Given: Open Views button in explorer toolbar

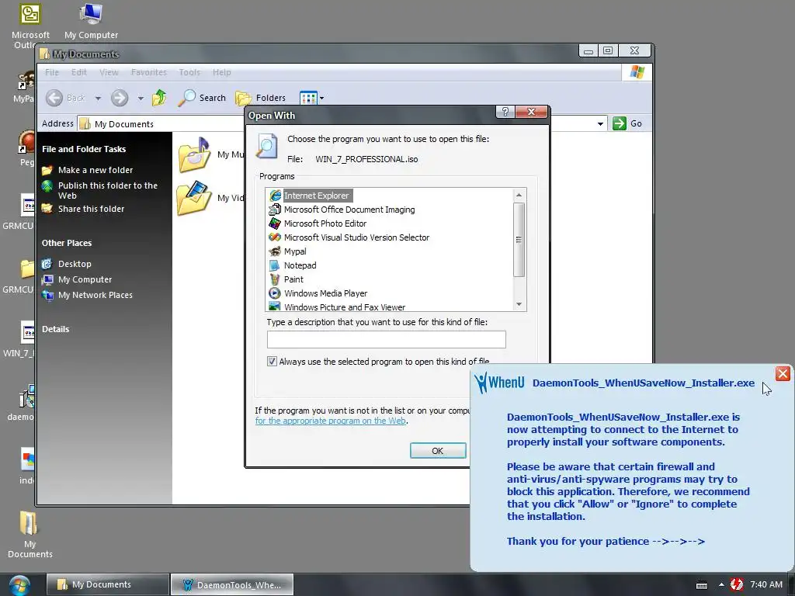Looking at the screenshot, I should coord(308,98).
